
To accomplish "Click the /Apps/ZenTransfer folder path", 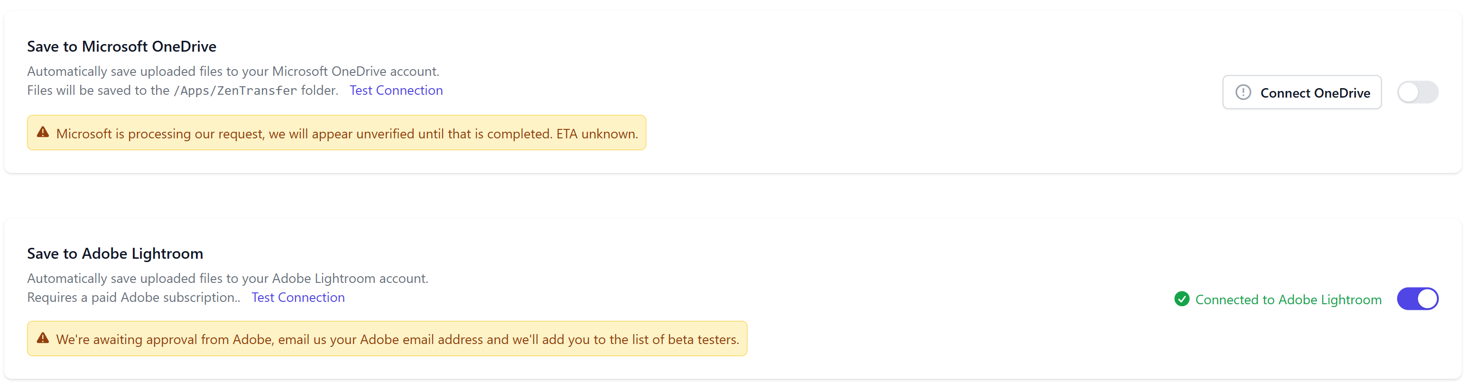I will [235, 91].
